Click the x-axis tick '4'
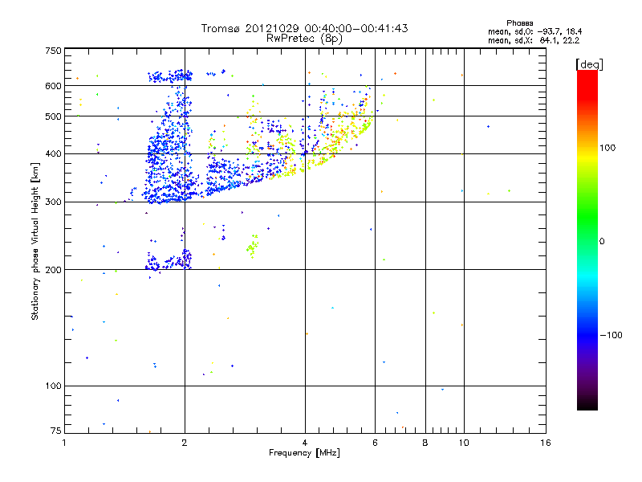Viewport: 642px width, 482px height. tap(305, 443)
